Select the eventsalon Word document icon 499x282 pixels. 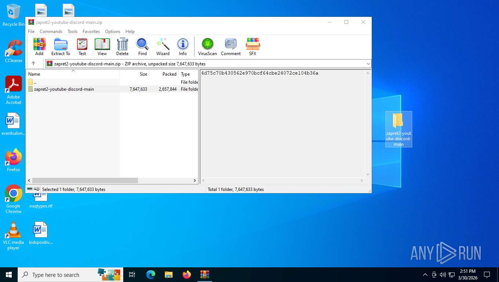[14, 124]
